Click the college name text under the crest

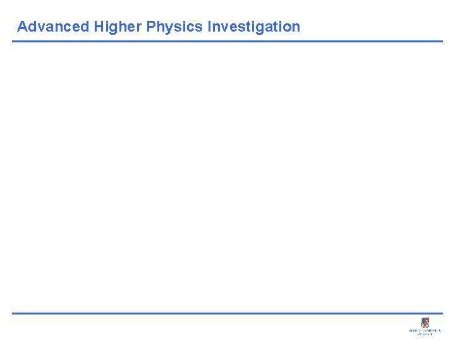coord(425,332)
